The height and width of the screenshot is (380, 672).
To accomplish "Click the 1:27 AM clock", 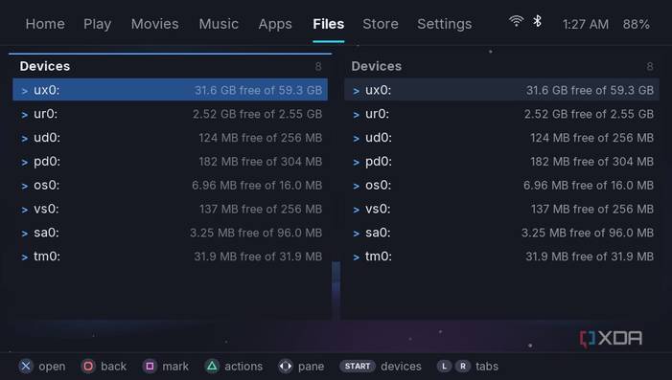I will 586,24.
